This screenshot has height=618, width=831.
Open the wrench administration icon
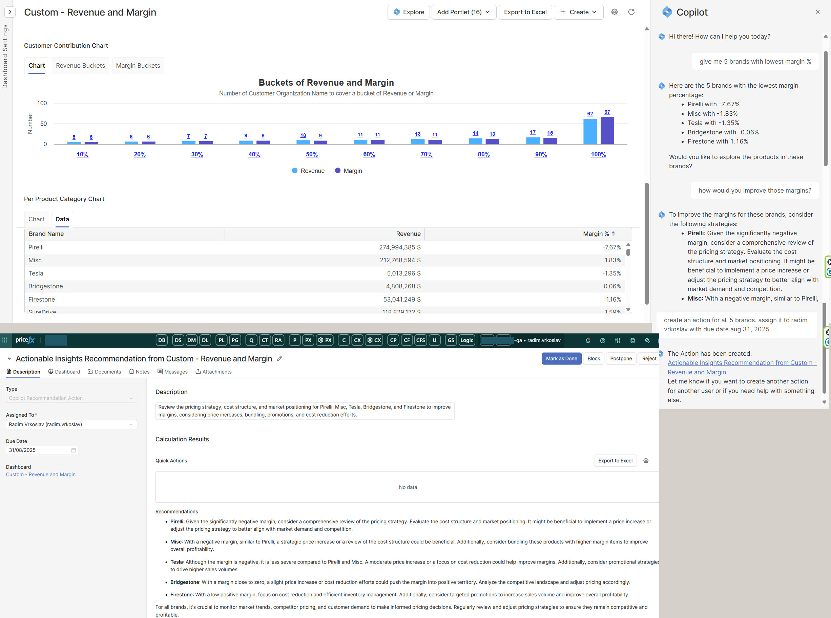click(647, 340)
